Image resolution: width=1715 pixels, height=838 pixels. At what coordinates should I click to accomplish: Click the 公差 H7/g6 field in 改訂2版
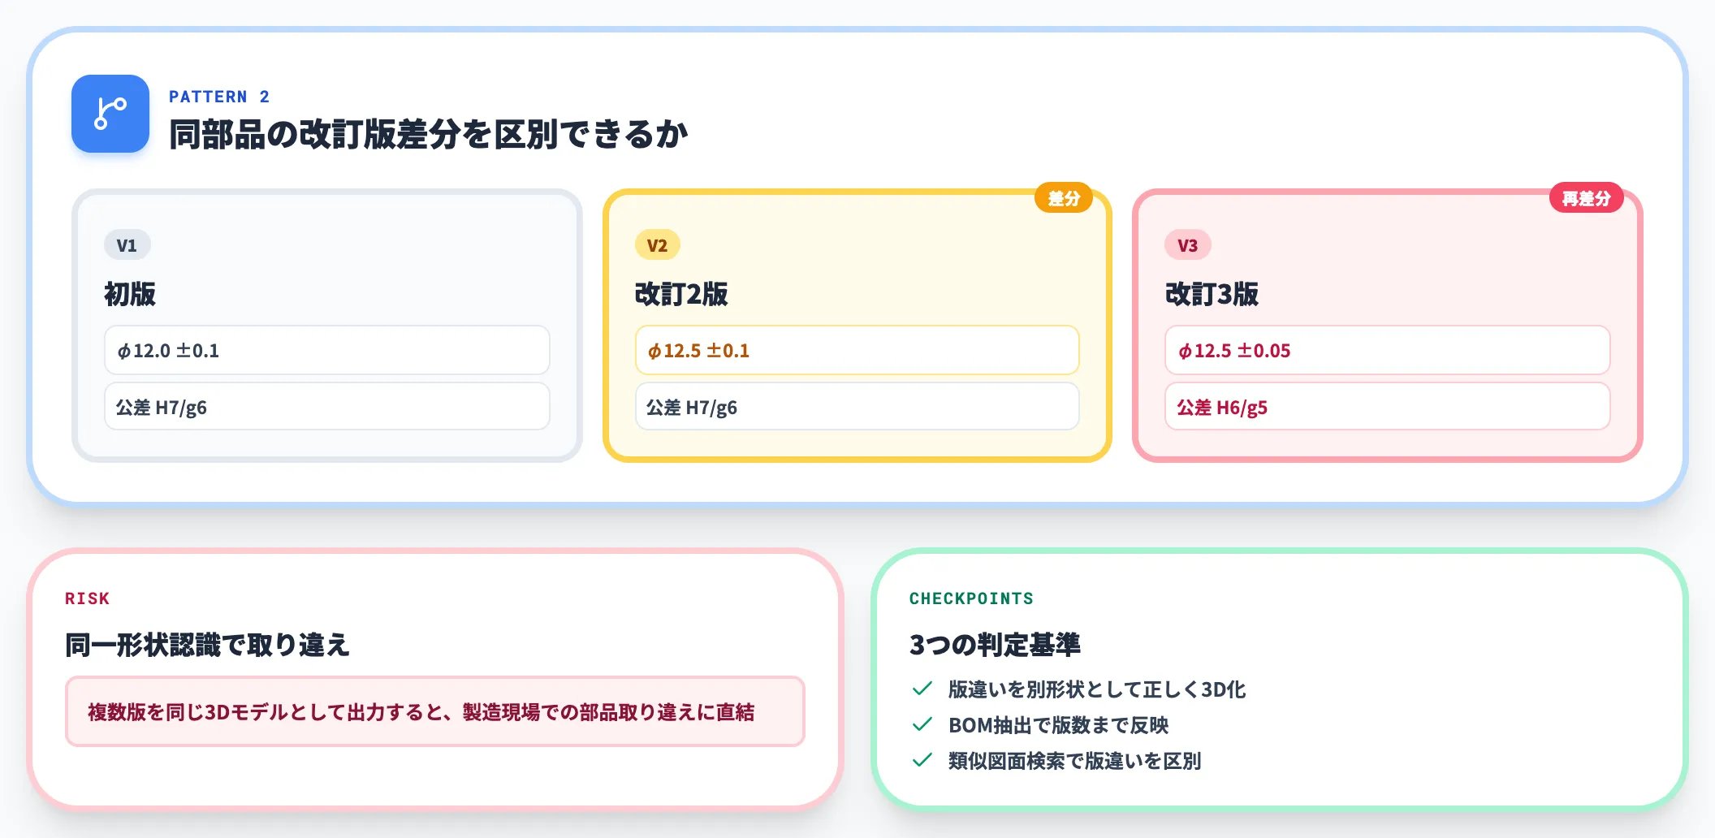[857, 407]
